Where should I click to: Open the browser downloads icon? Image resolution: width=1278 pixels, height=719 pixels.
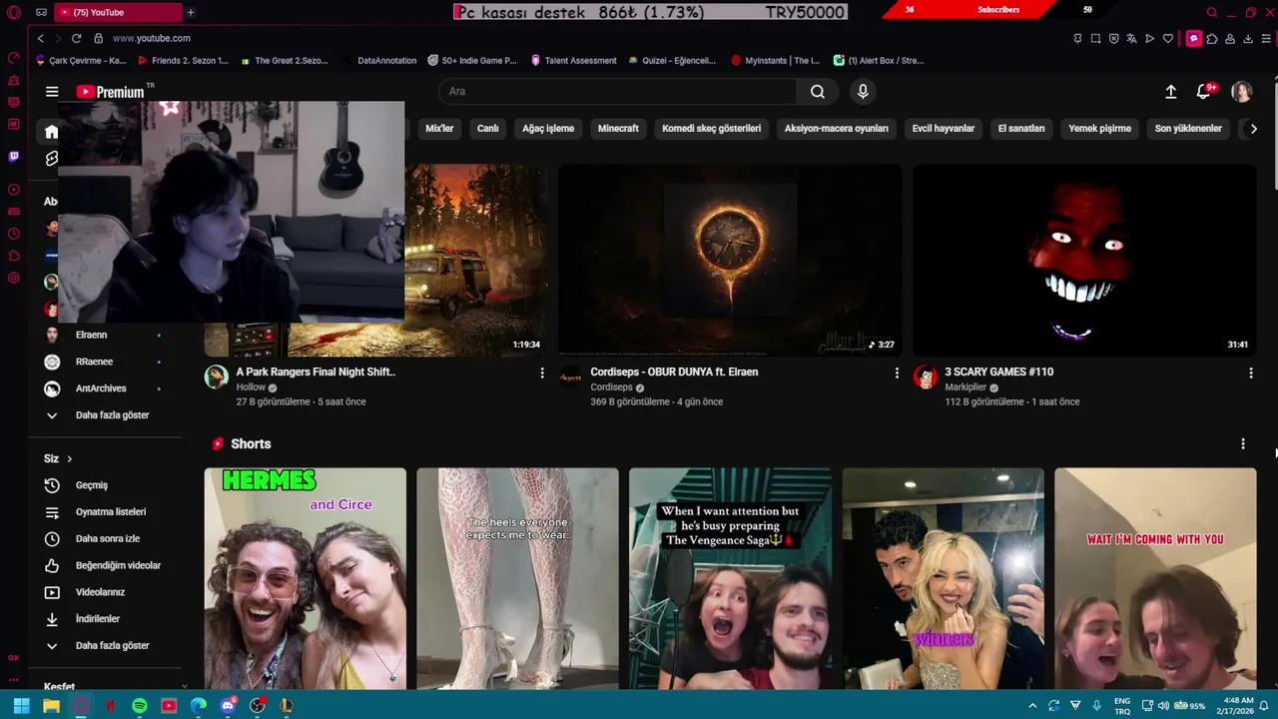[x=1248, y=39]
